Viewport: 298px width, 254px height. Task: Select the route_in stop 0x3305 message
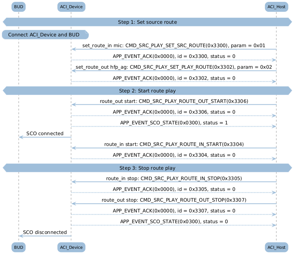[174, 178]
